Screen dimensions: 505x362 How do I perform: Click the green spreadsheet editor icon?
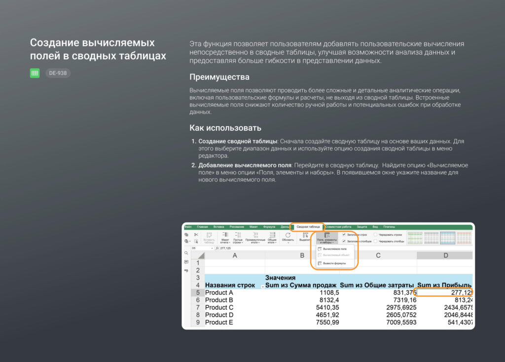tap(35, 73)
